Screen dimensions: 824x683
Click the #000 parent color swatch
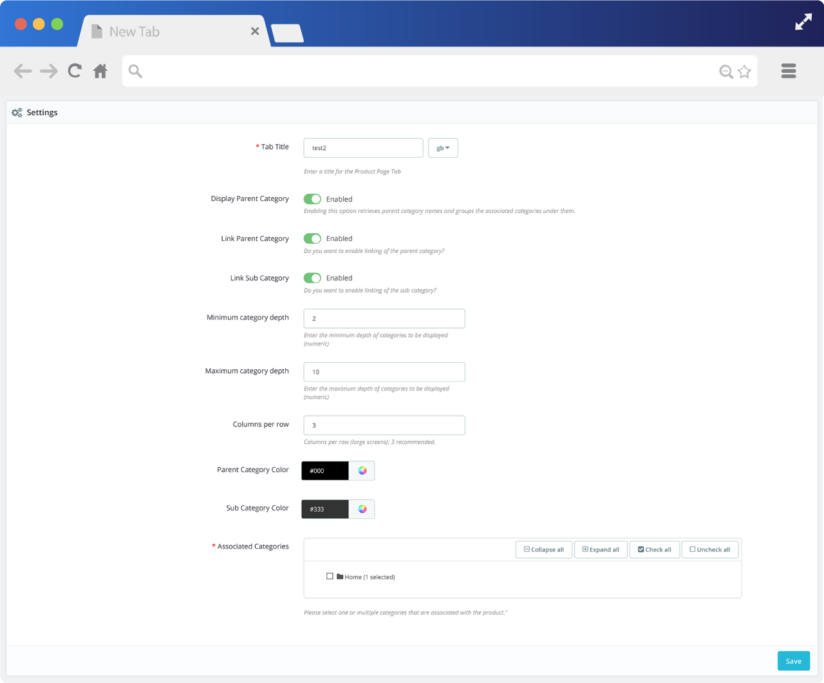(325, 470)
